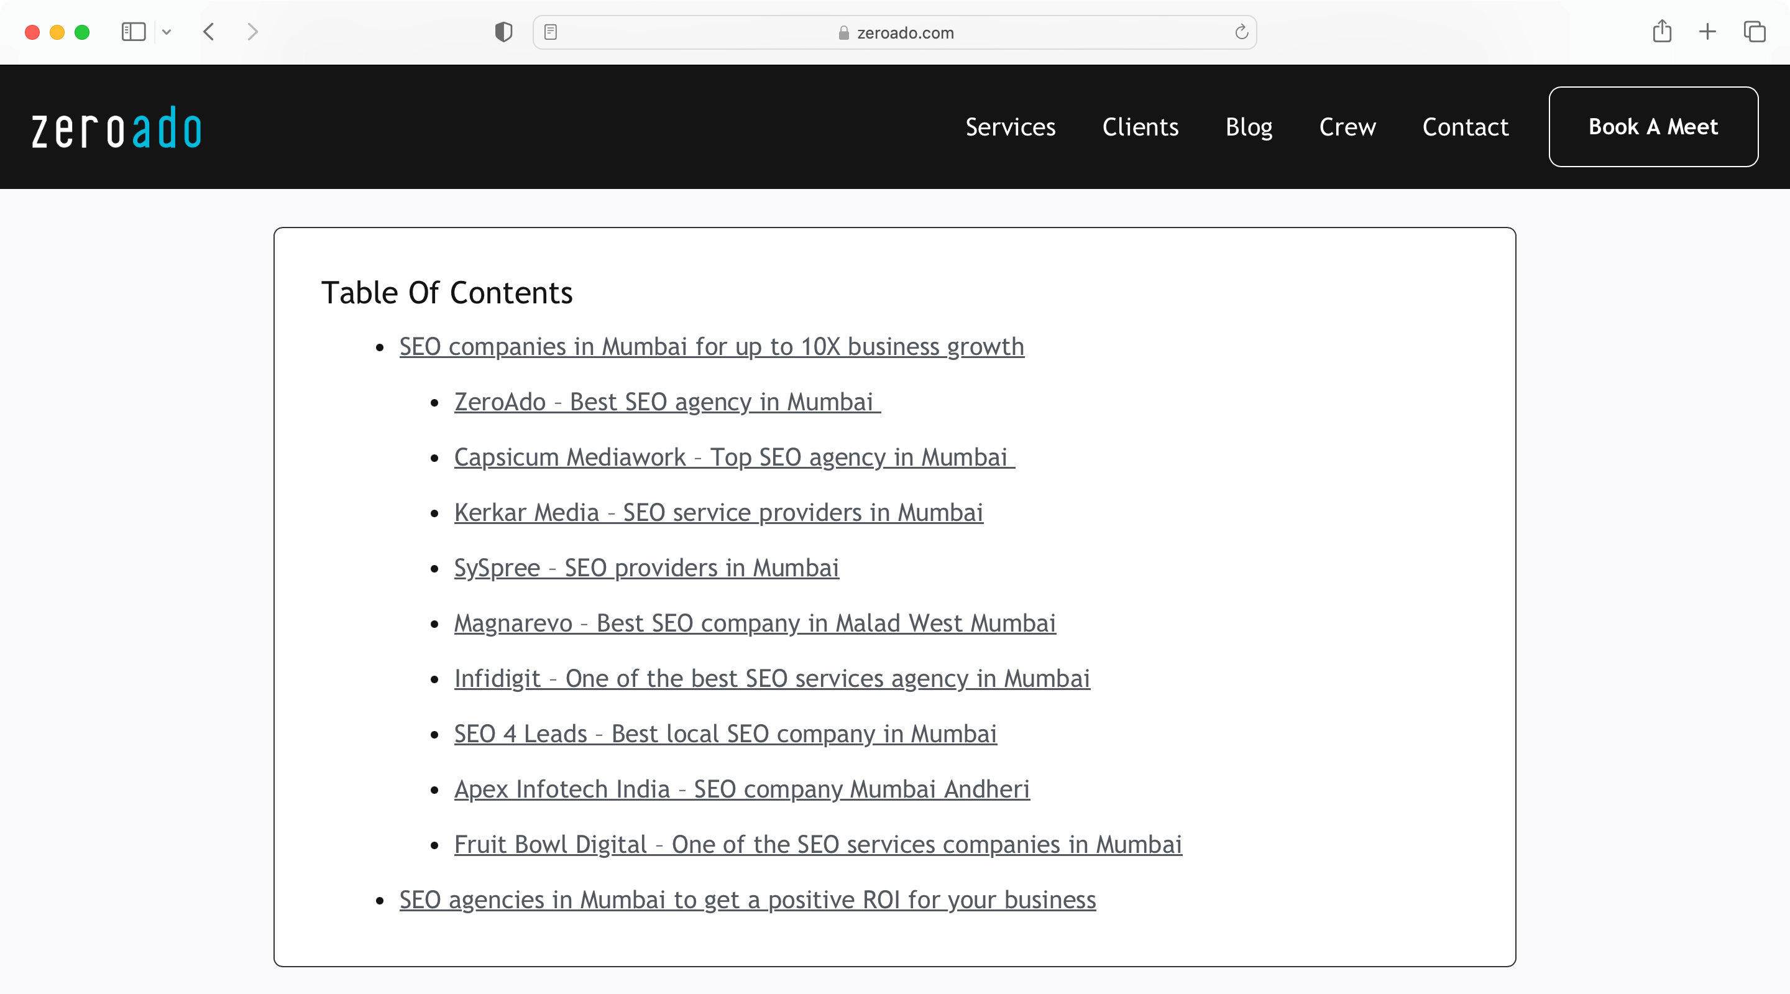
Task: Click Contact navigation link
Action: [1466, 126]
